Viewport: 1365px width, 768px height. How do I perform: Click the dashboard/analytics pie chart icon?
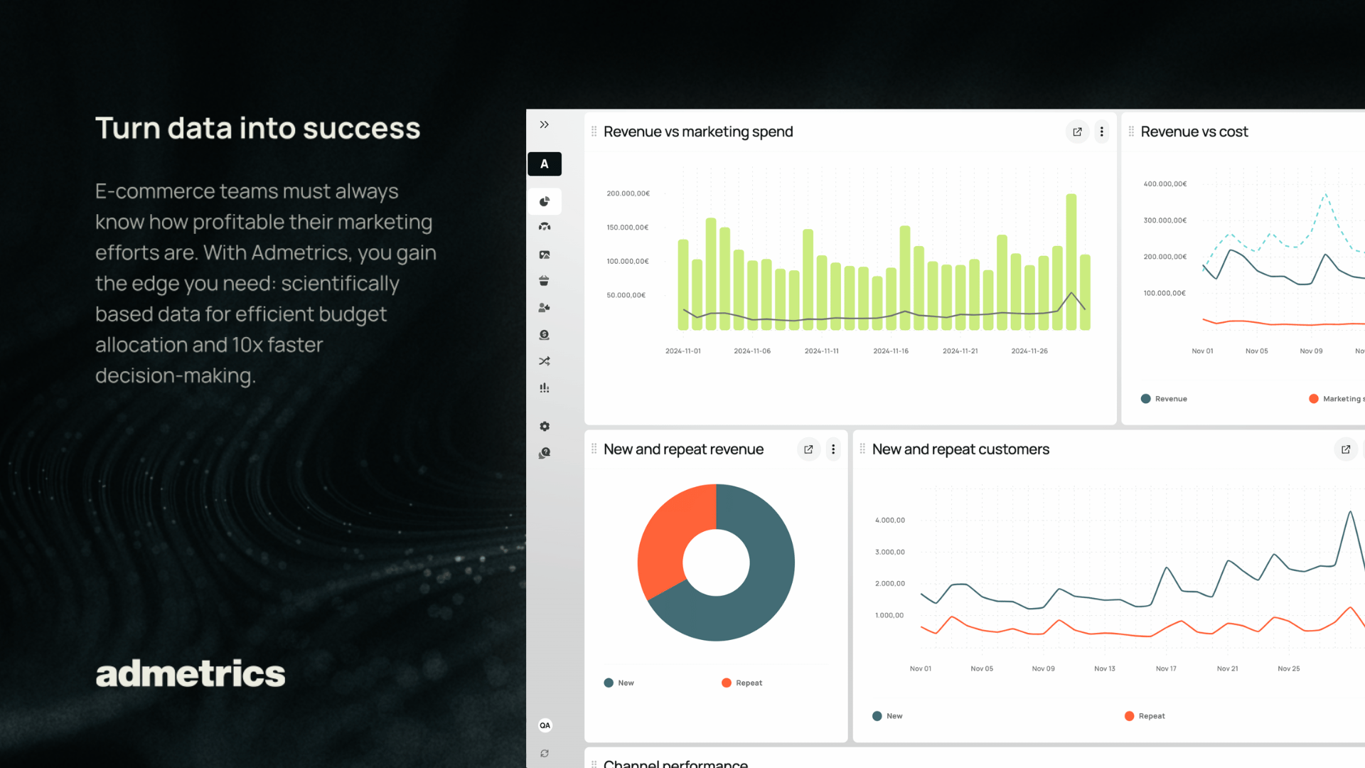click(x=544, y=201)
